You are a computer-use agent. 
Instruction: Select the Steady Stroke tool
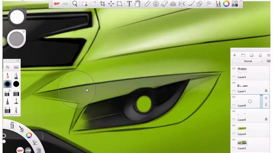(x=191, y=4)
